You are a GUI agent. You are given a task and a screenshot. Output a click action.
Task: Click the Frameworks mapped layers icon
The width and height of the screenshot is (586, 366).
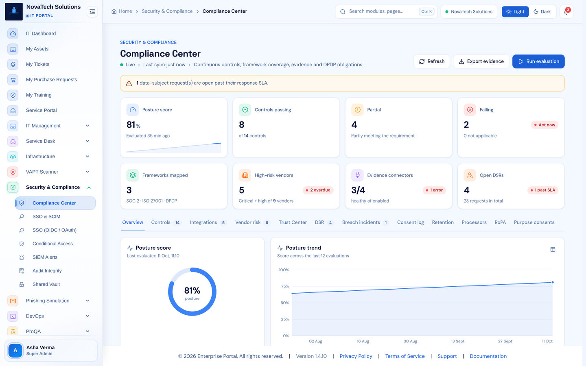[x=133, y=175]
